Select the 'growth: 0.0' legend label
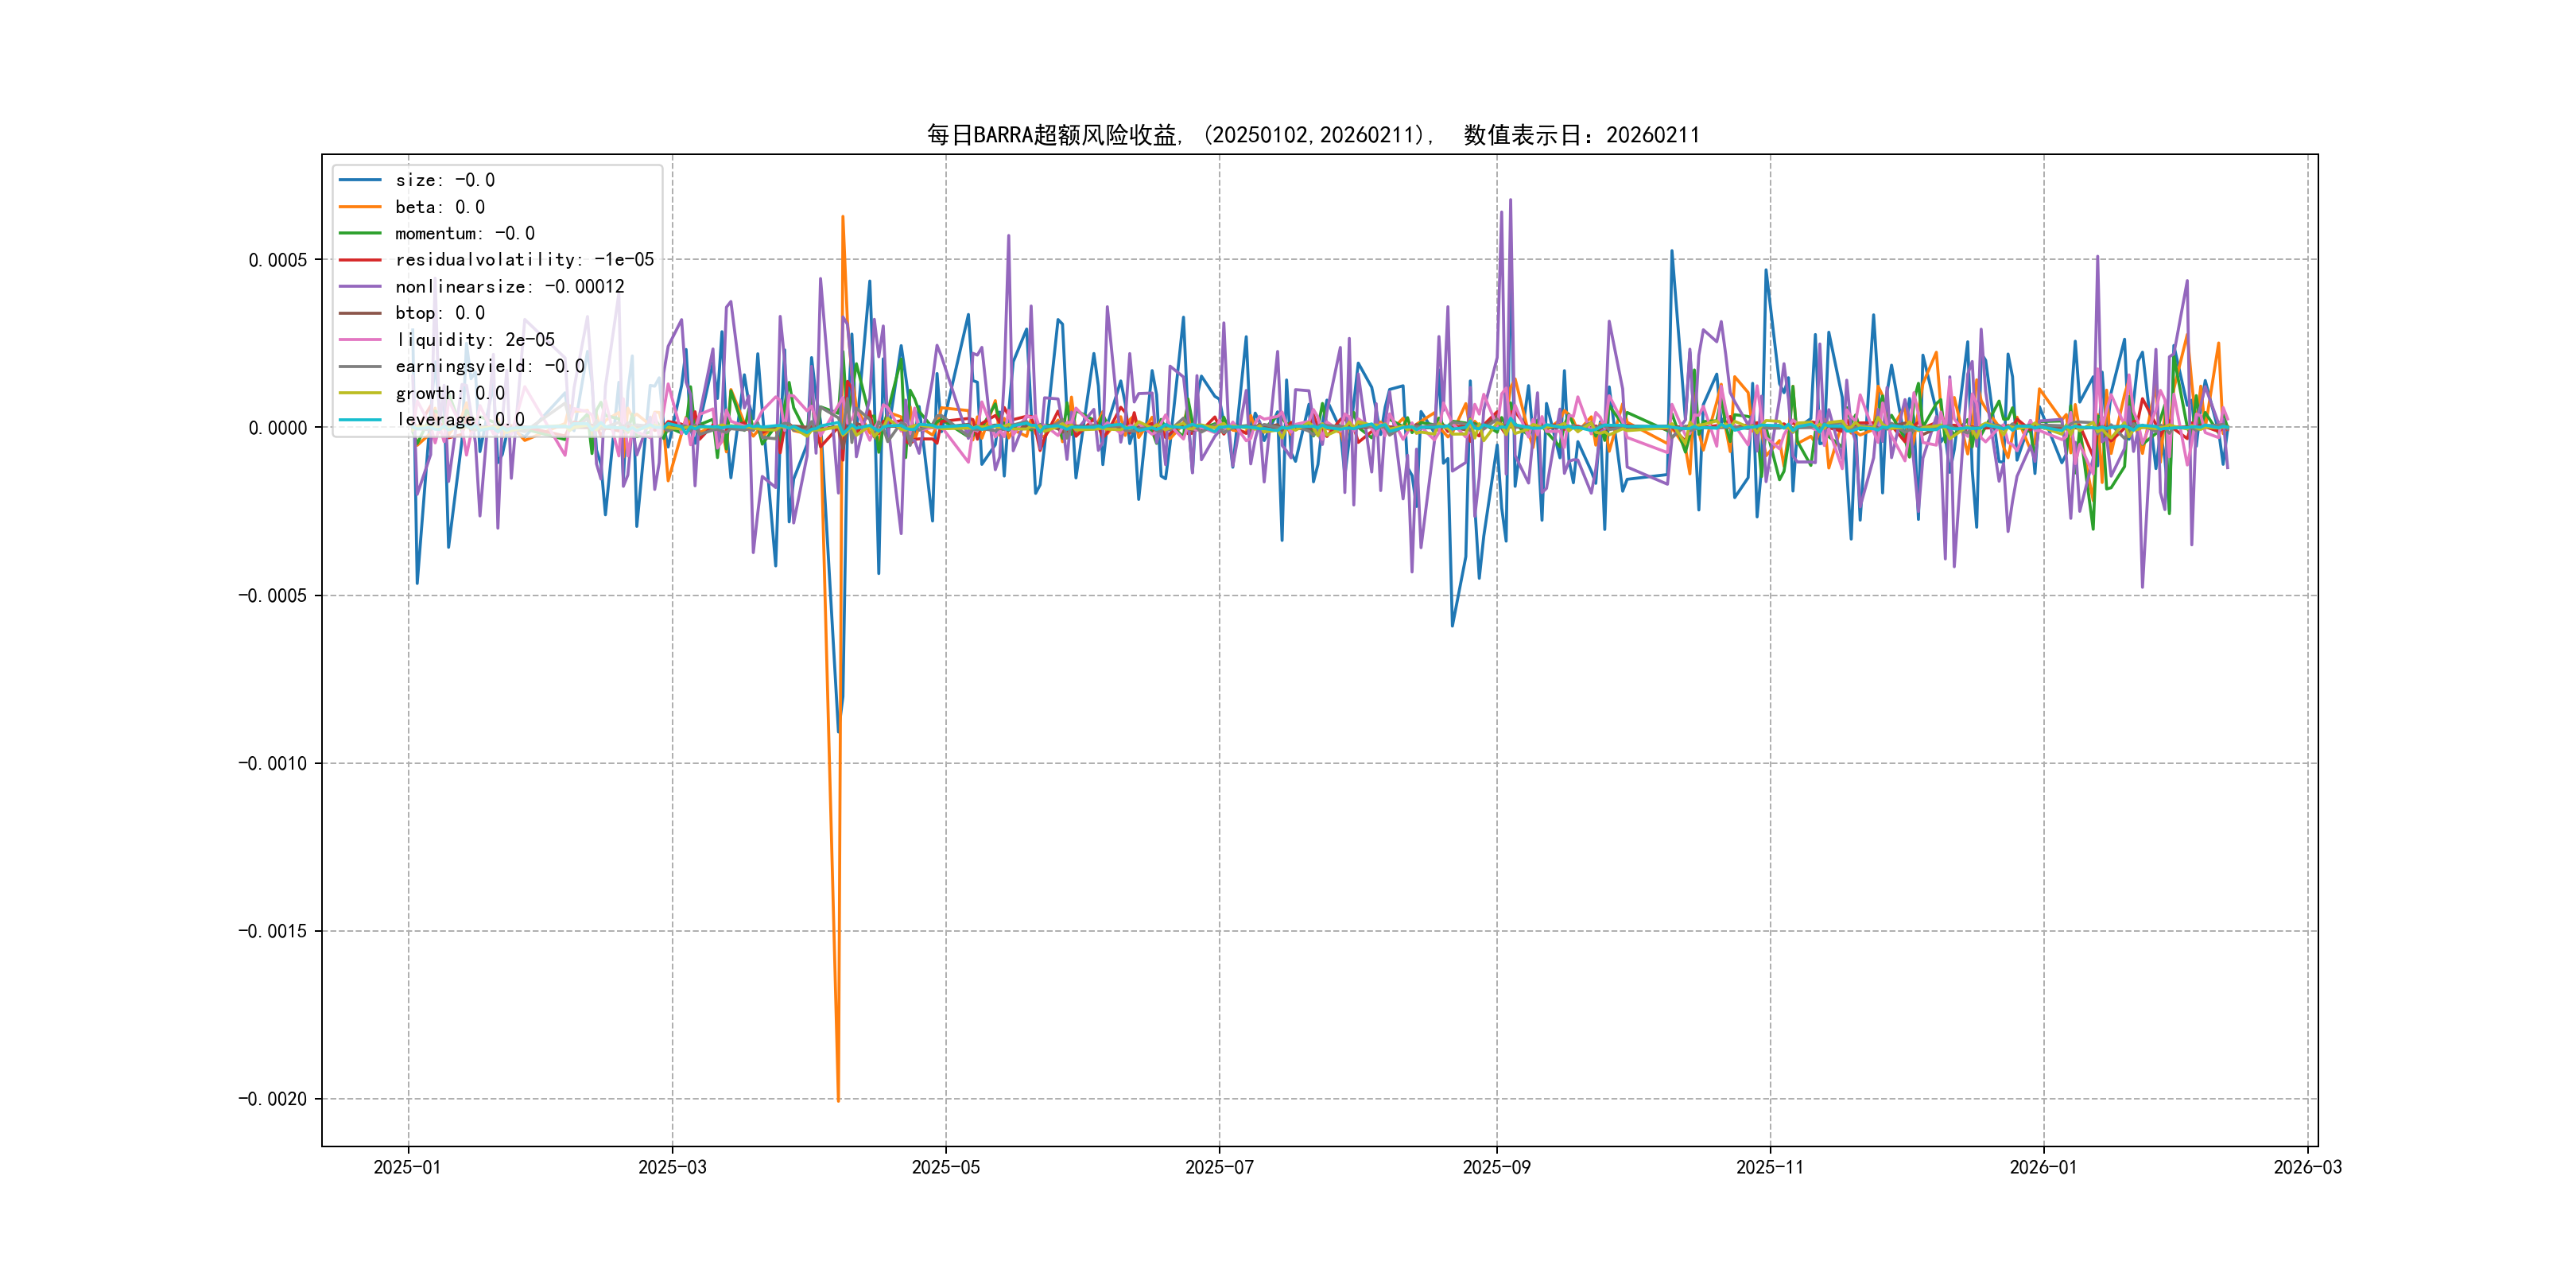This screenshot has width=2576, height=1288. tap(449, 393)
